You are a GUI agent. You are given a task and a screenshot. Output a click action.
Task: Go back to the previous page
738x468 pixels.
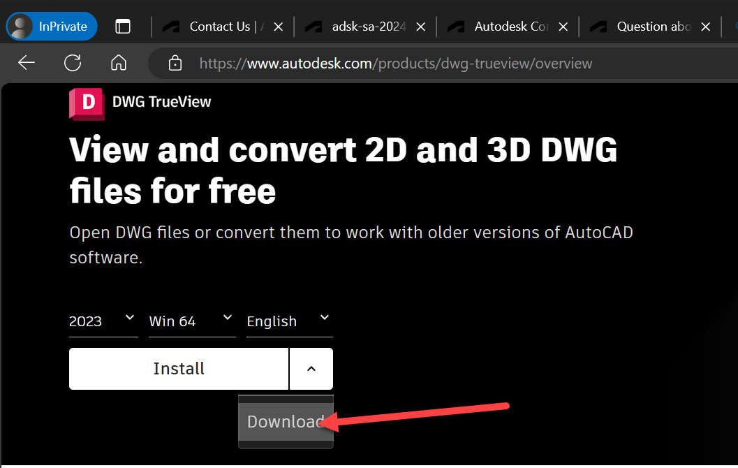[x=27, y=63]
